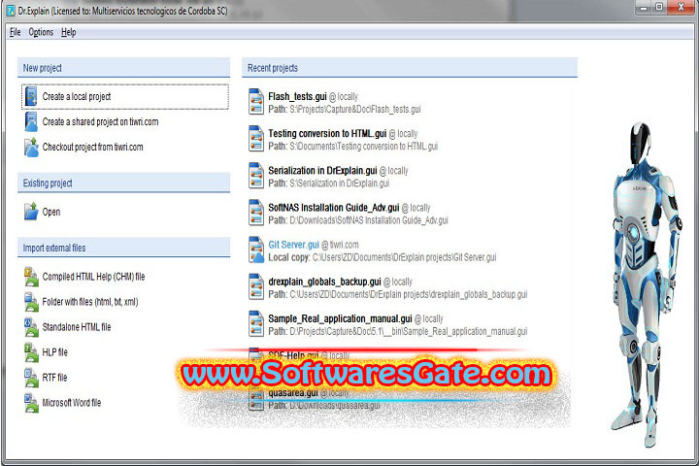The width and height of the screenshot is (699, 466).
Task: Choose RTF file import option
Action: click(x=54, y=378)
